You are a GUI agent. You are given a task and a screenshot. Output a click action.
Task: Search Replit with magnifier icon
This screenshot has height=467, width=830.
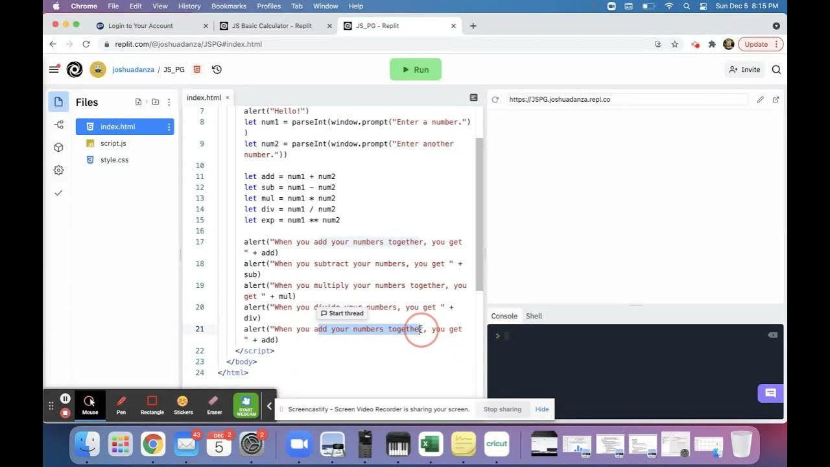pos(776,69)
